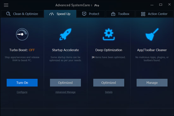Open the Protect tab

click(x=91, y=14)
